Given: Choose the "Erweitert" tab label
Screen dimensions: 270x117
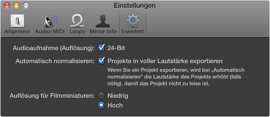Looking at the screenshot, I should [133, 32].
